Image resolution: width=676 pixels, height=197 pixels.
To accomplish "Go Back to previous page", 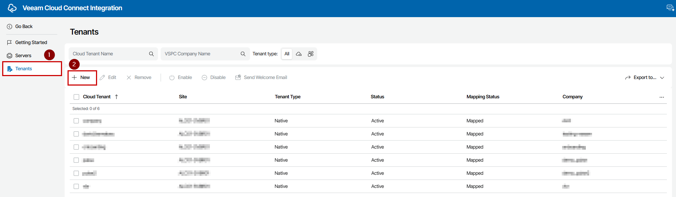I will 24,27.
